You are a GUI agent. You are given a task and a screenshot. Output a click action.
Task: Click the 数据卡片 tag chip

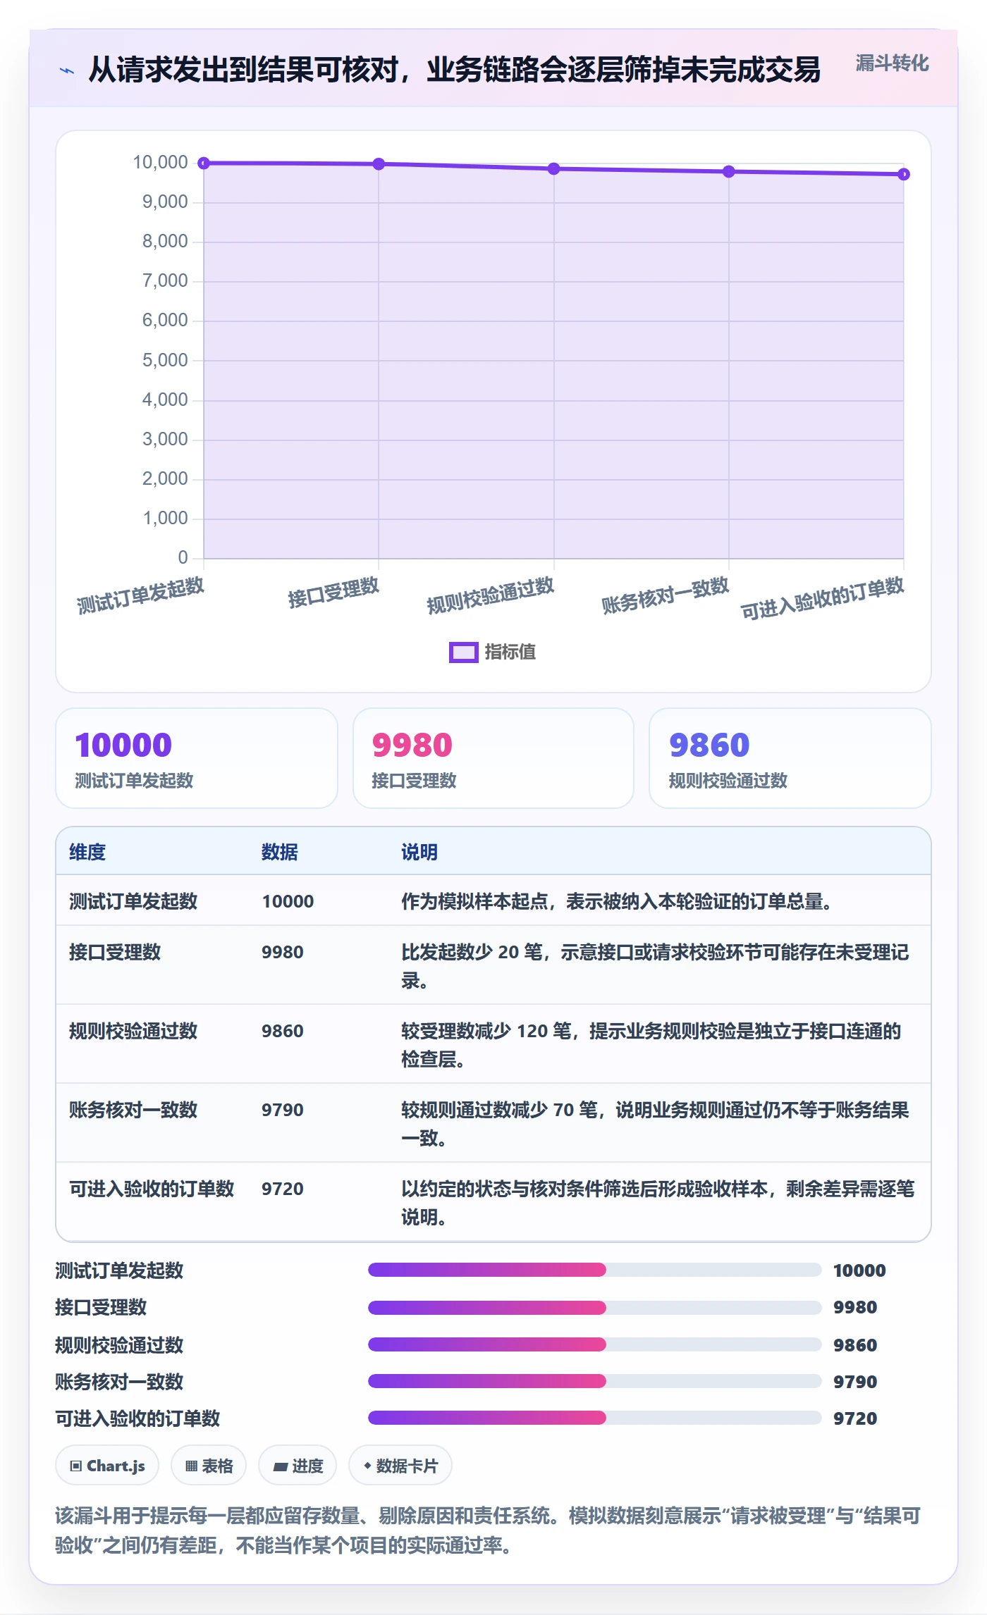point(400,1466)
